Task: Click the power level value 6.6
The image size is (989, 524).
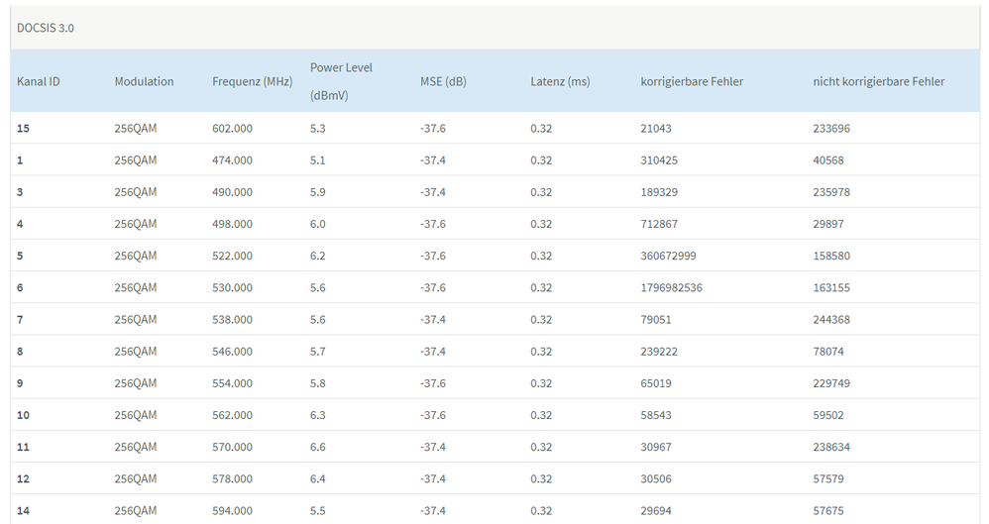Action: tap(318, 448)
